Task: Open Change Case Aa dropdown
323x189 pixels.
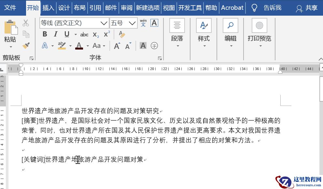Action: [99, 46]
